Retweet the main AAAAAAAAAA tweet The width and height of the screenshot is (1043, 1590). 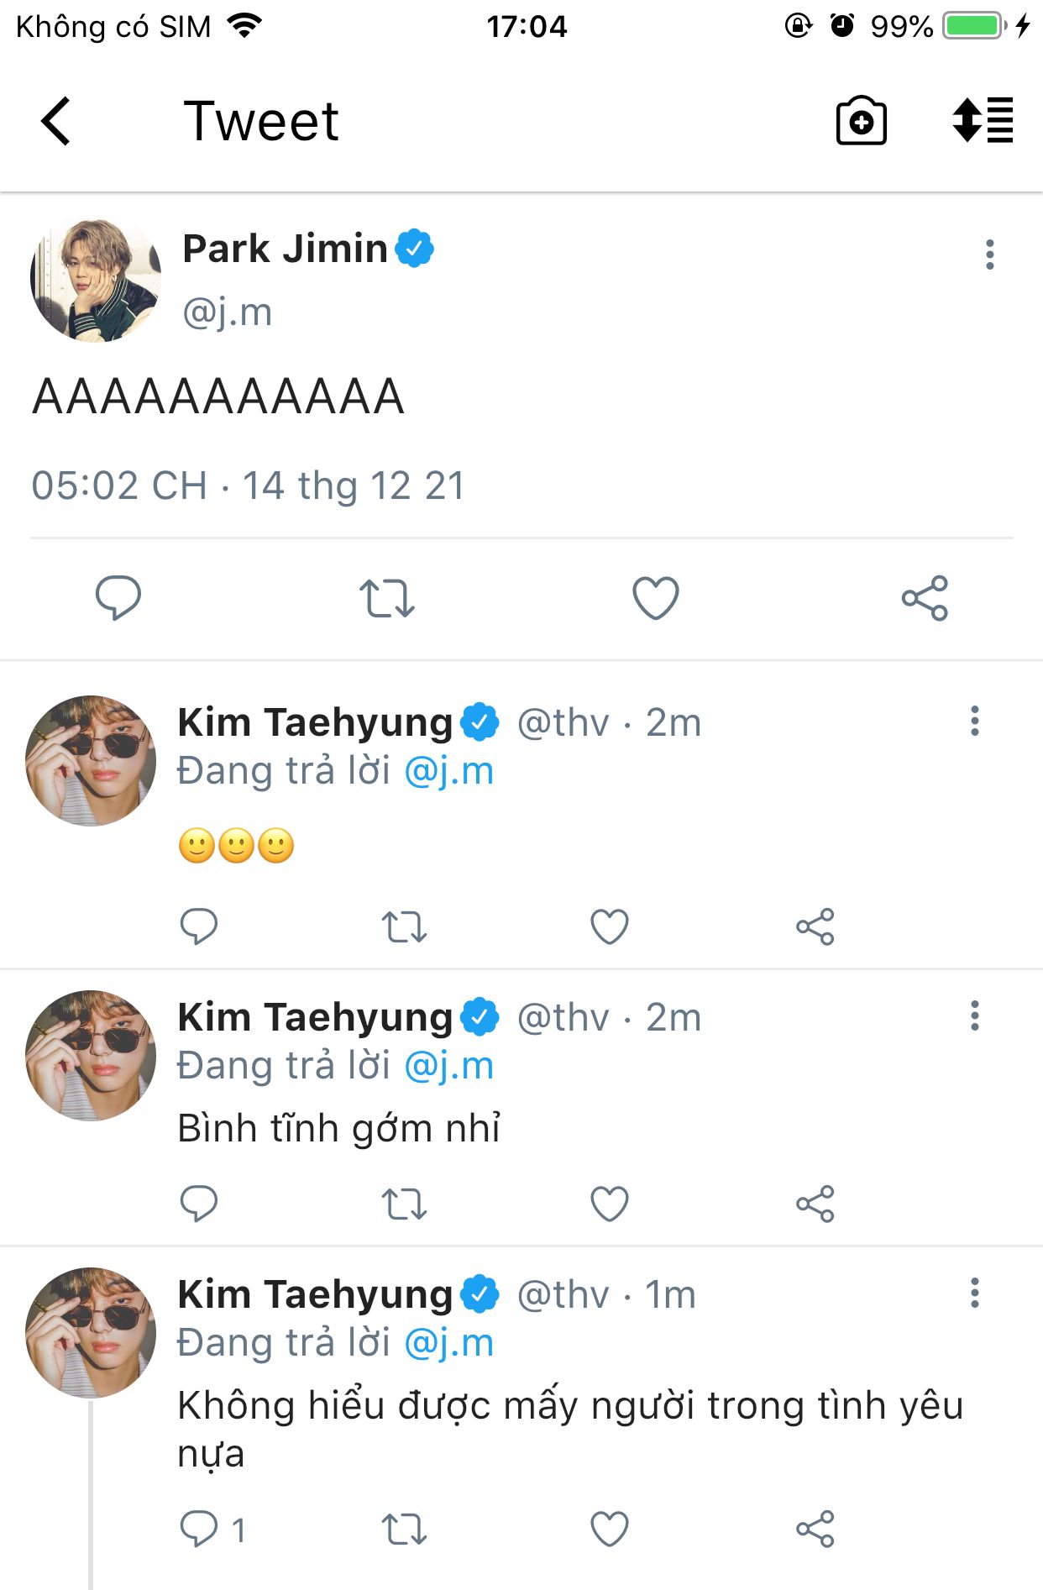pyautogui.click(x=387, y=598)
